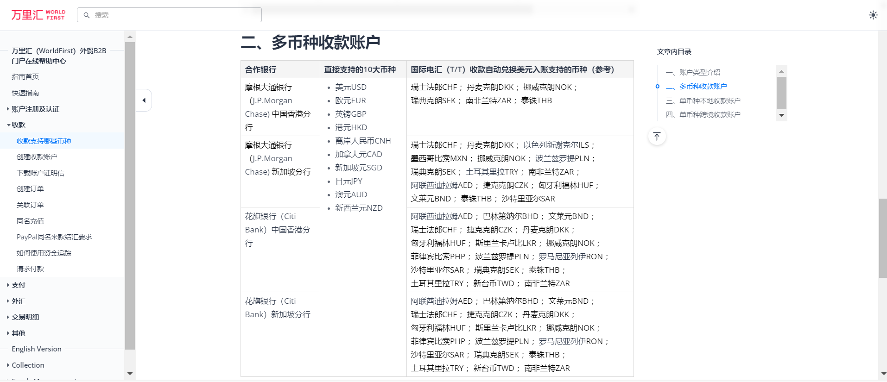The image size is (887, 382).
Task: Expand the 支付 section
Action: click(x=16, y=285)
